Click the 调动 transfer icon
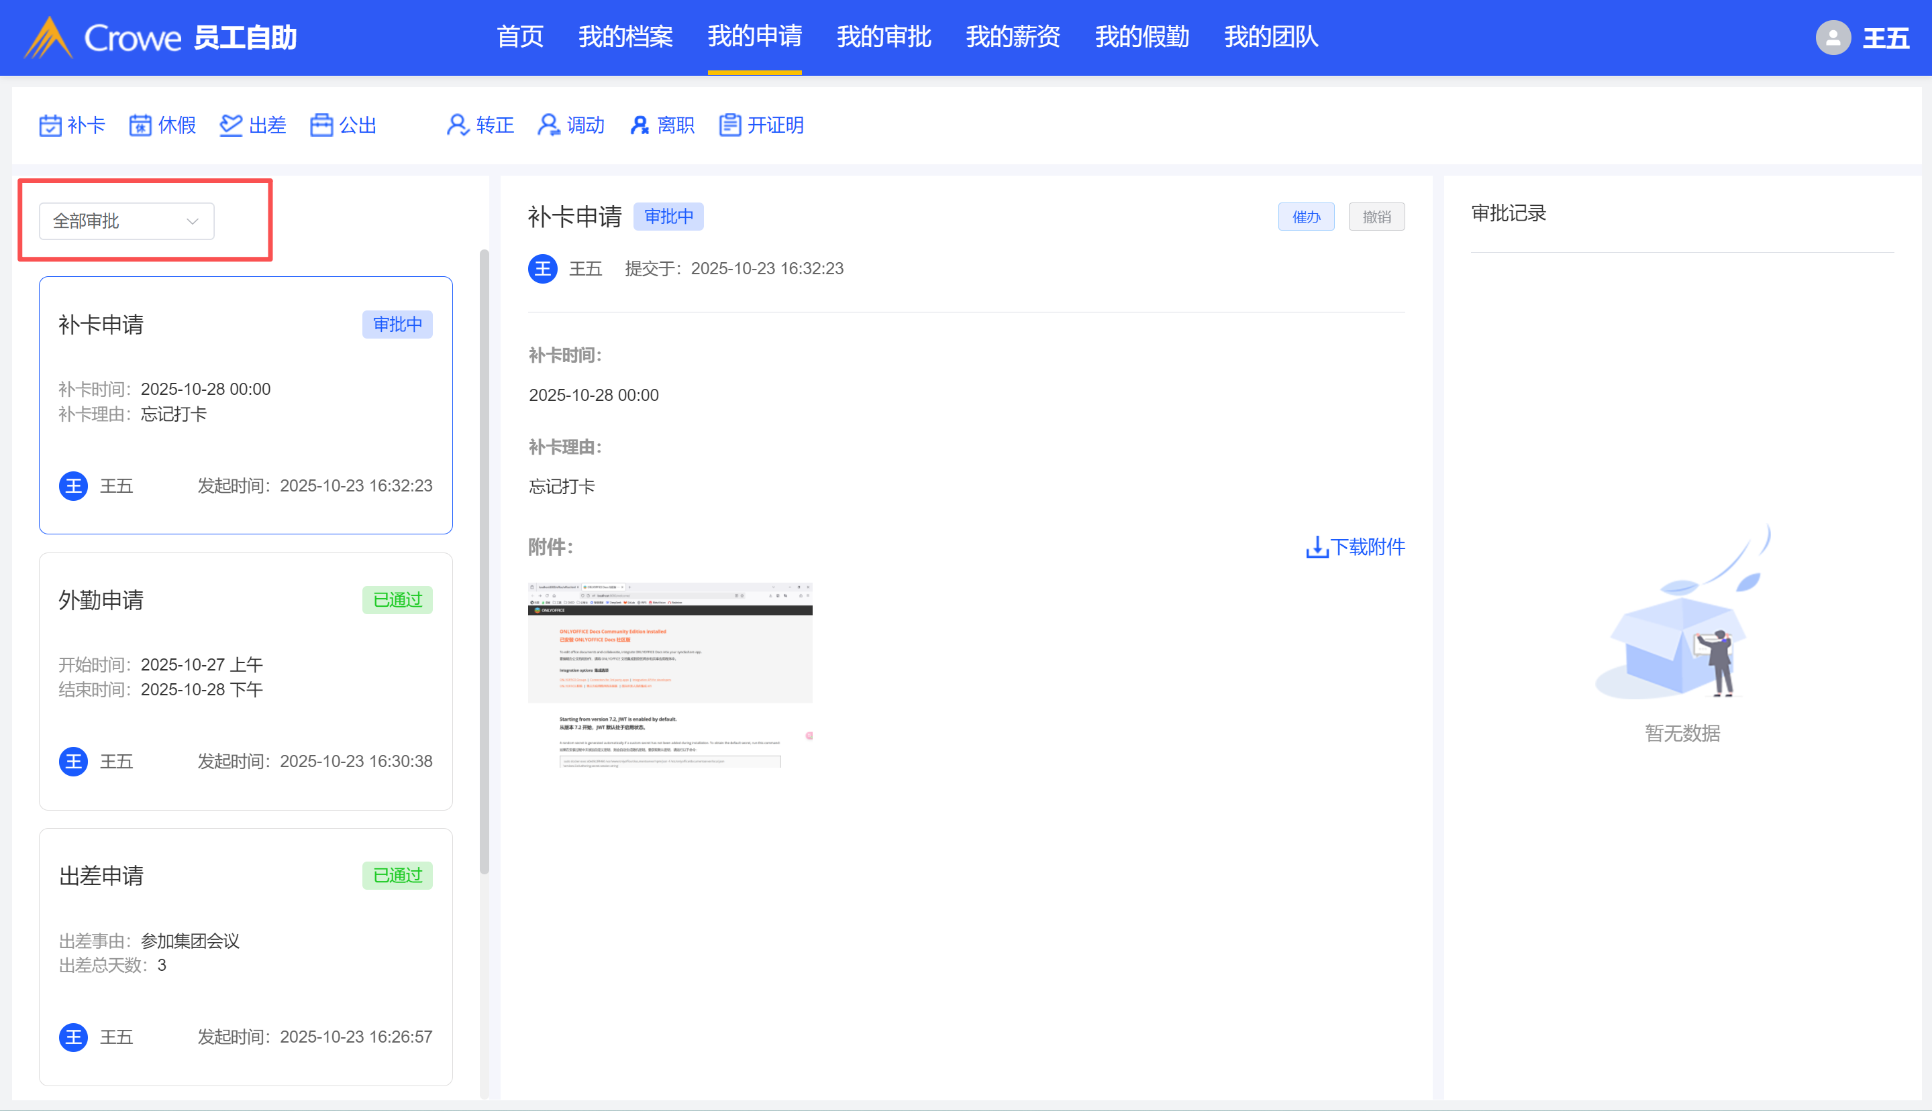Screen dimensions: 1932x1111 548,125
